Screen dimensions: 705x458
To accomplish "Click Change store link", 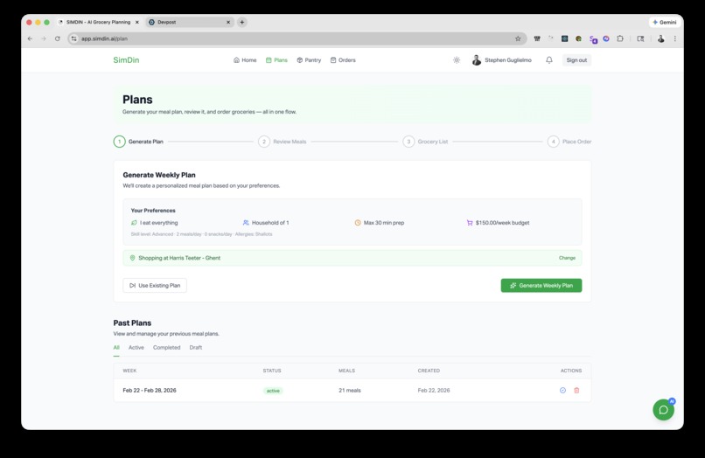I will [x=567, y=258].
